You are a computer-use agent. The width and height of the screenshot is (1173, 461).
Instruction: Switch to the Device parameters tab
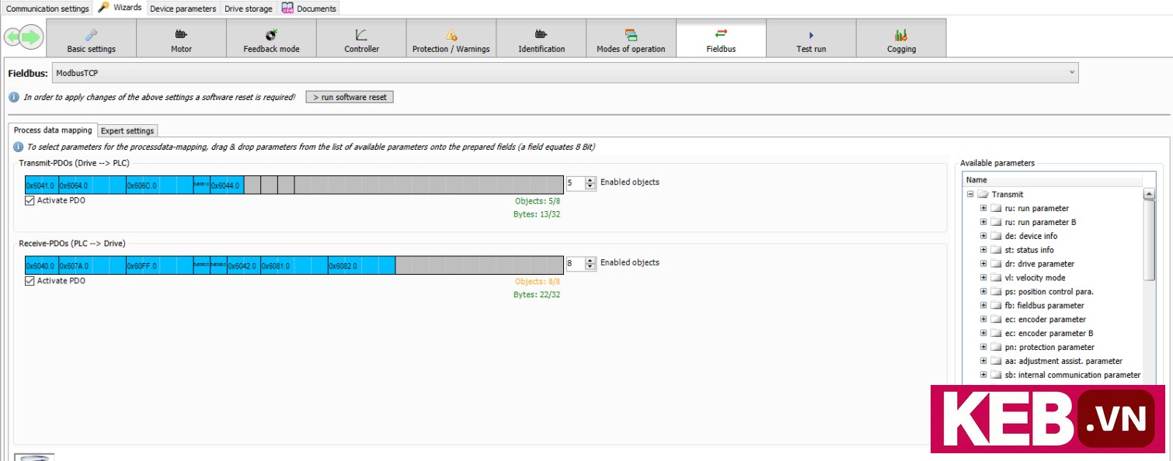point(183,9)
